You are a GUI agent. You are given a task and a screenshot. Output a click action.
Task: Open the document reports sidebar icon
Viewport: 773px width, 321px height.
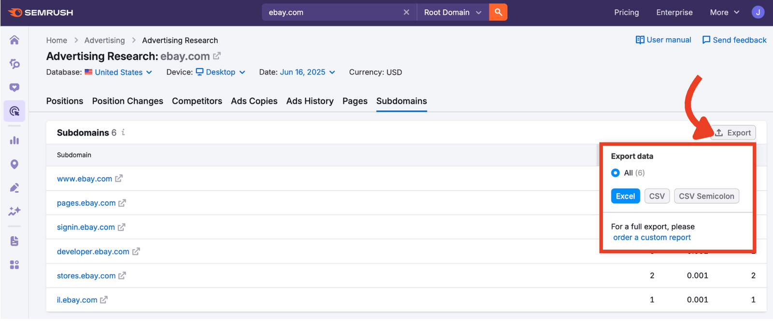coord(14,241)
